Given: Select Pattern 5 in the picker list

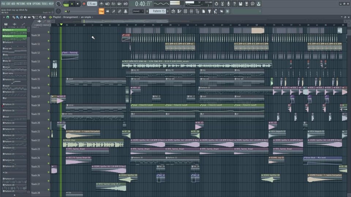Looking at the screenshot, I should click(15, 42).
